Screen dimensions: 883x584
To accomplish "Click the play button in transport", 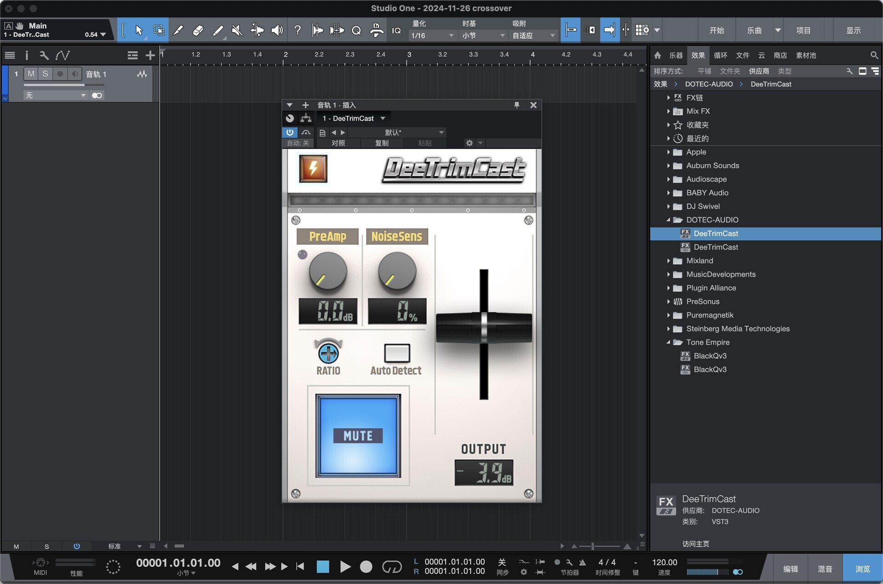I will pyautogui.click(x=345, y=567).
